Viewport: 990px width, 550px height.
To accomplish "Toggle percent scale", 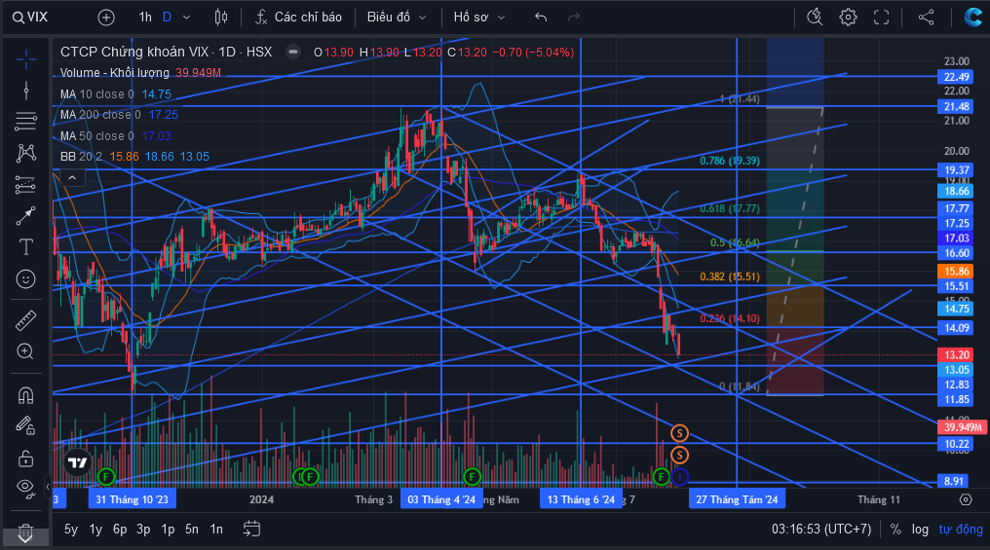I will click(895, 530).
